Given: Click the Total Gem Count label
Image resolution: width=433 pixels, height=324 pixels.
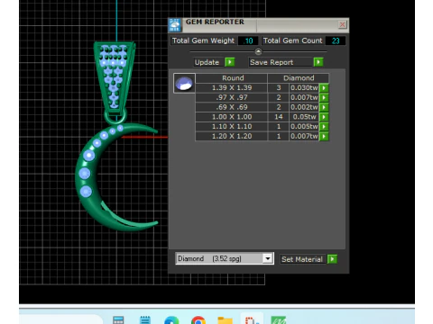Looking at the screenshot, I should (x=292, y=40).
